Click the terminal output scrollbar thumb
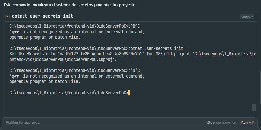This screenshot has width=261, height=130. [254, 108]
